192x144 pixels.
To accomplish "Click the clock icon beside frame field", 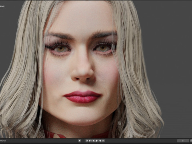I will (x=191, y=141).
